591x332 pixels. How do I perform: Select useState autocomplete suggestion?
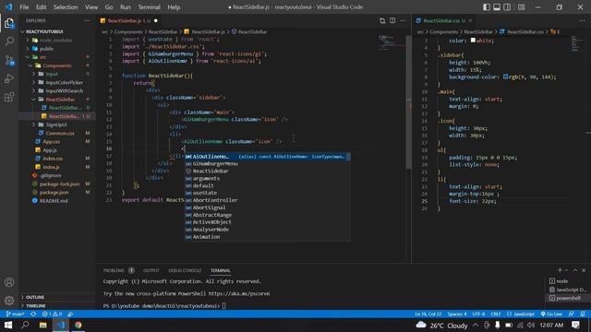pos(267,193)
